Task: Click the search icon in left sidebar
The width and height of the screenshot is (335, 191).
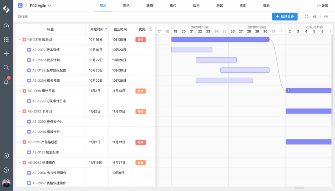Action: (6, 67)
